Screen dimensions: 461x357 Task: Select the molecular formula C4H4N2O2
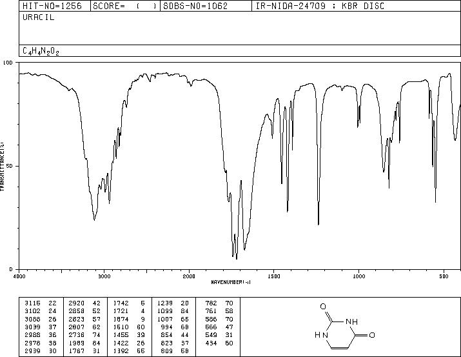41,52
